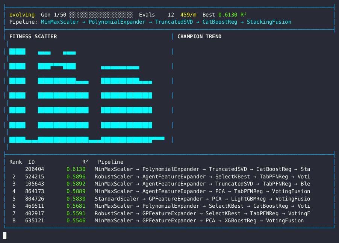Click SelectKBest in row 469511

pos(226,206)
